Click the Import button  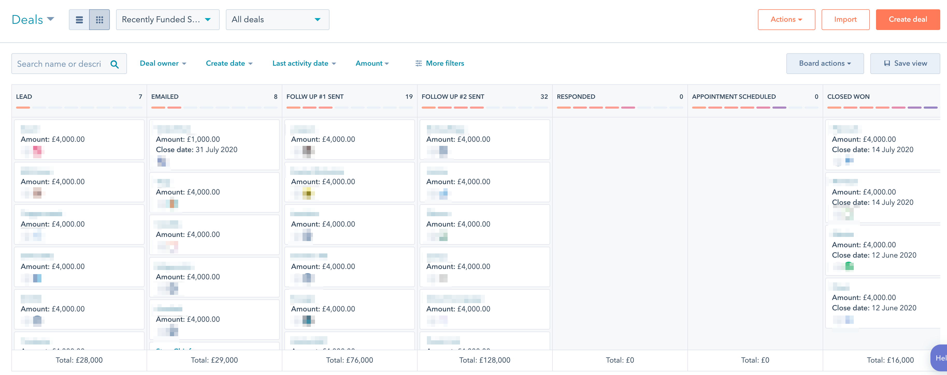coord(845,20)
